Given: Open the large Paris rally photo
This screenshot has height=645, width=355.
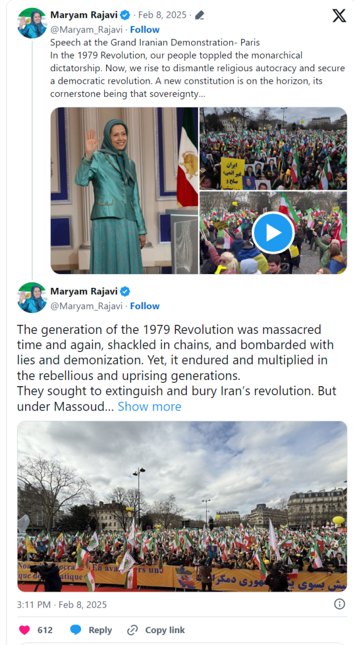Looking at the screenshot, I should point(182,506).
